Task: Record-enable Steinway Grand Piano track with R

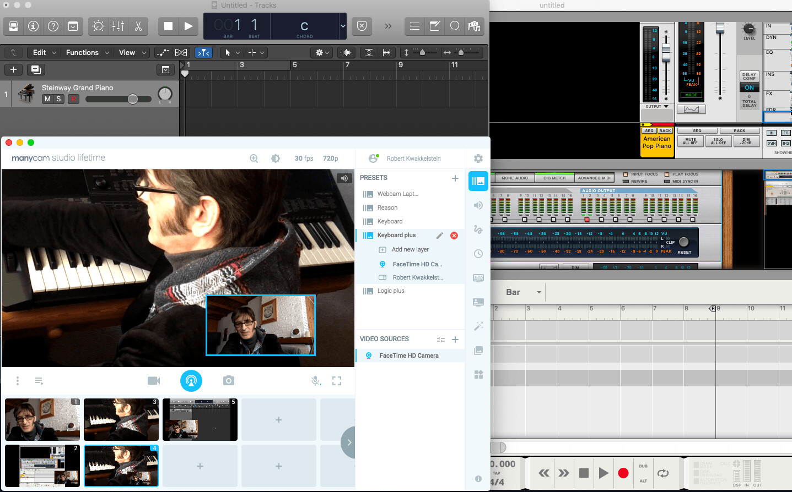Action: 73,99
